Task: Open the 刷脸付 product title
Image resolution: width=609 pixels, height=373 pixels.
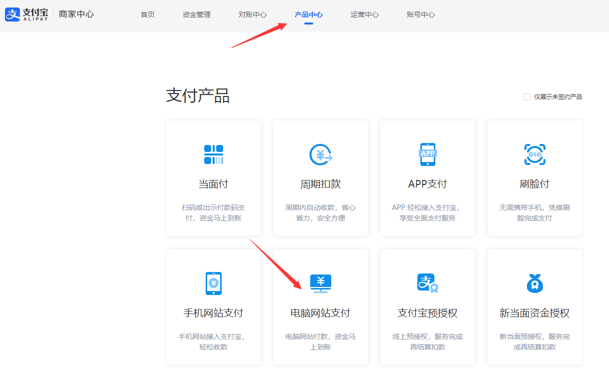Action: pyautogui.click(x=534, y=184)
